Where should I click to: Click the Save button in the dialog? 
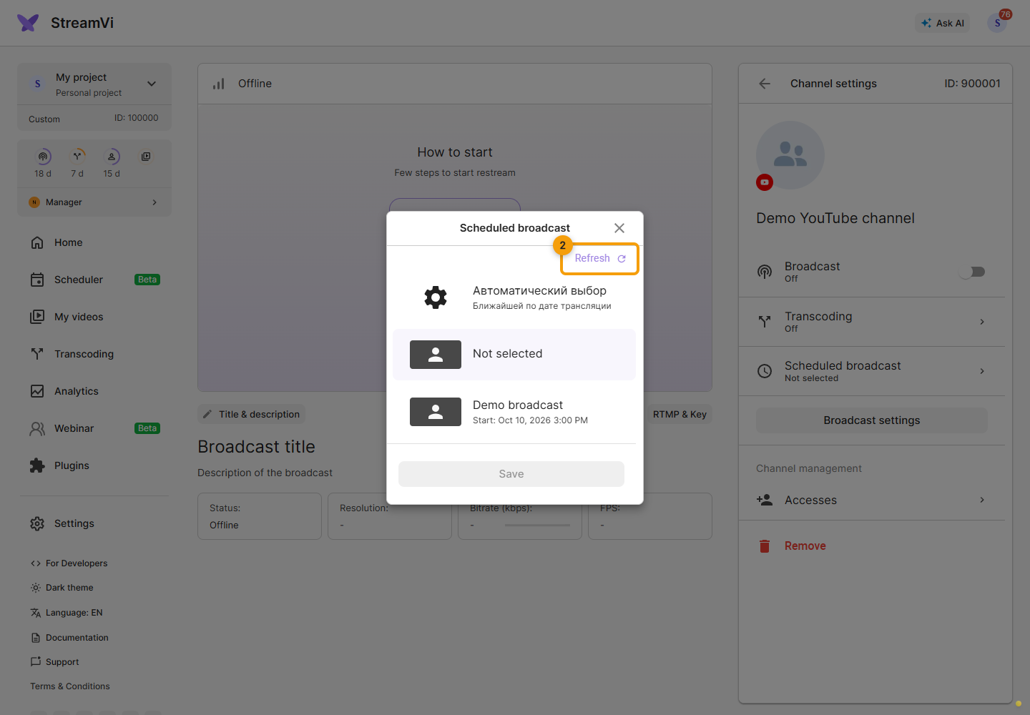click(511, 474)
